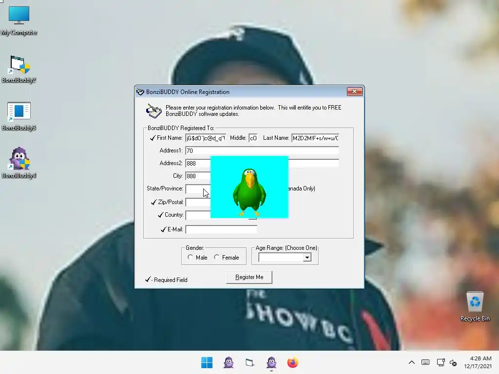Select the Female gender option
Viewport: 499px width, 374px height.
pos(226,257)
